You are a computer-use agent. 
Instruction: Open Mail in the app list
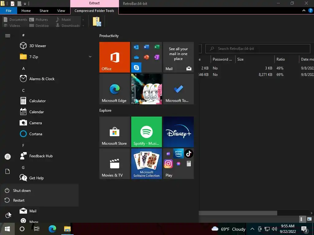[x=28, y=211]
